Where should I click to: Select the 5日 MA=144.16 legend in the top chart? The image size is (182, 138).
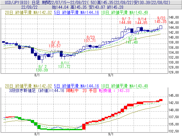[x=76, y=12]
